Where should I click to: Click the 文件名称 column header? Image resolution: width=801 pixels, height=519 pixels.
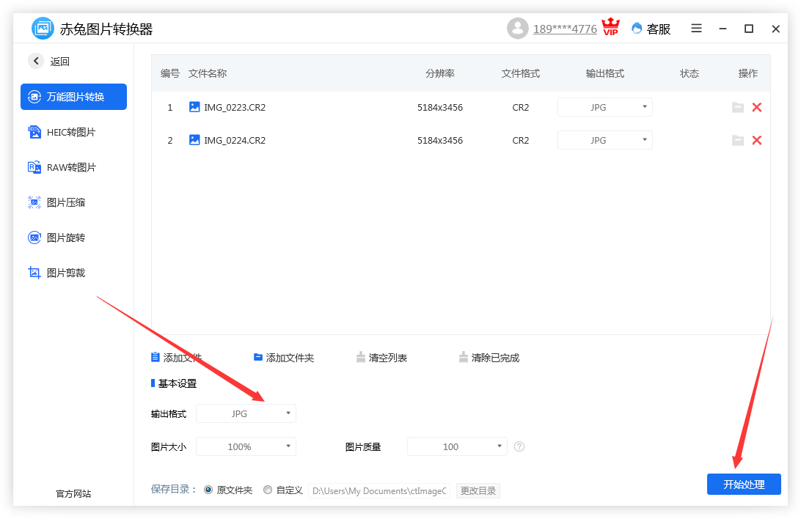(208, 73)
